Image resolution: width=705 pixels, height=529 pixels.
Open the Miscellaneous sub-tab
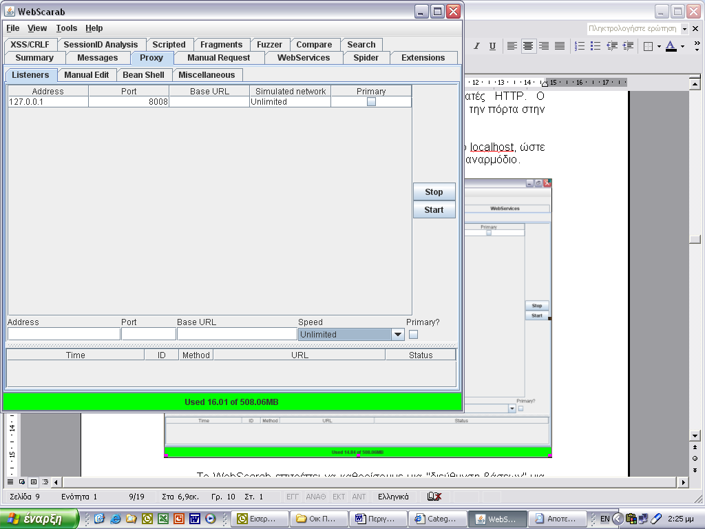pos(207,74)
